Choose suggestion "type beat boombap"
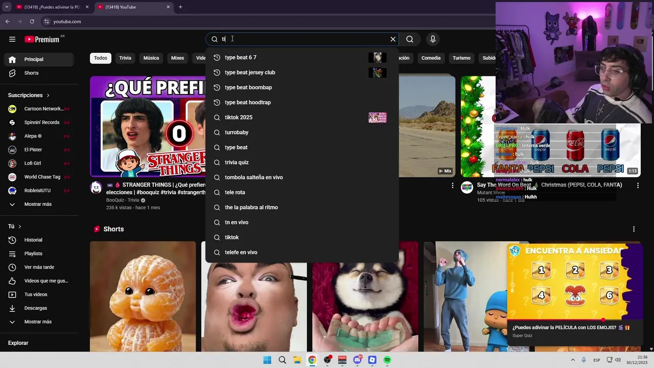The height and width of the screenshot is (368, 654). pos(301,87)
